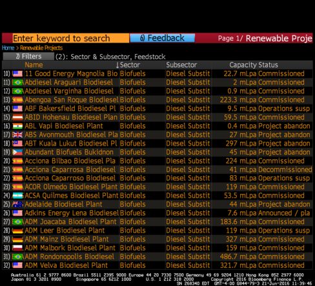Click the Spain flag beside Acciona Bilbao Biodiesel

pos(17,161)
